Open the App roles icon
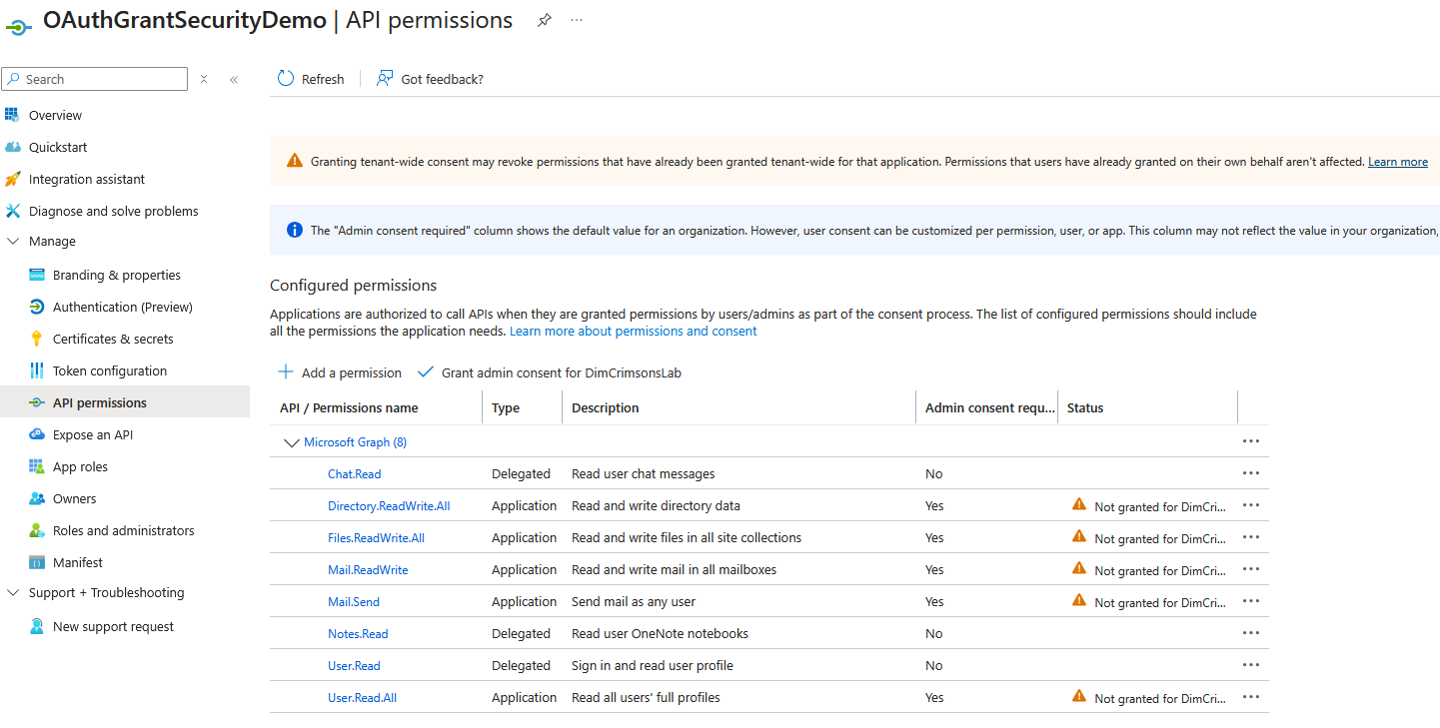Image resolution: width=1440 pixels, height=728 pixels. point(37,466)
